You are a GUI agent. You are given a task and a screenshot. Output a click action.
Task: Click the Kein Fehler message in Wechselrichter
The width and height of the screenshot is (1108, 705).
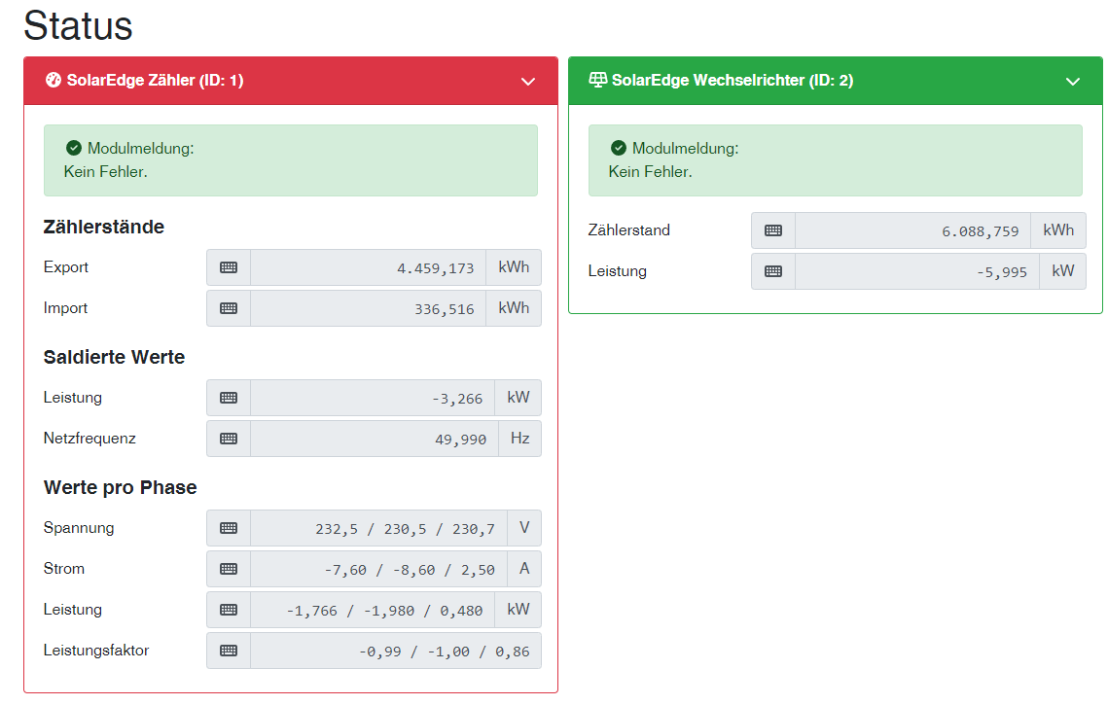[x=650, y=172]
